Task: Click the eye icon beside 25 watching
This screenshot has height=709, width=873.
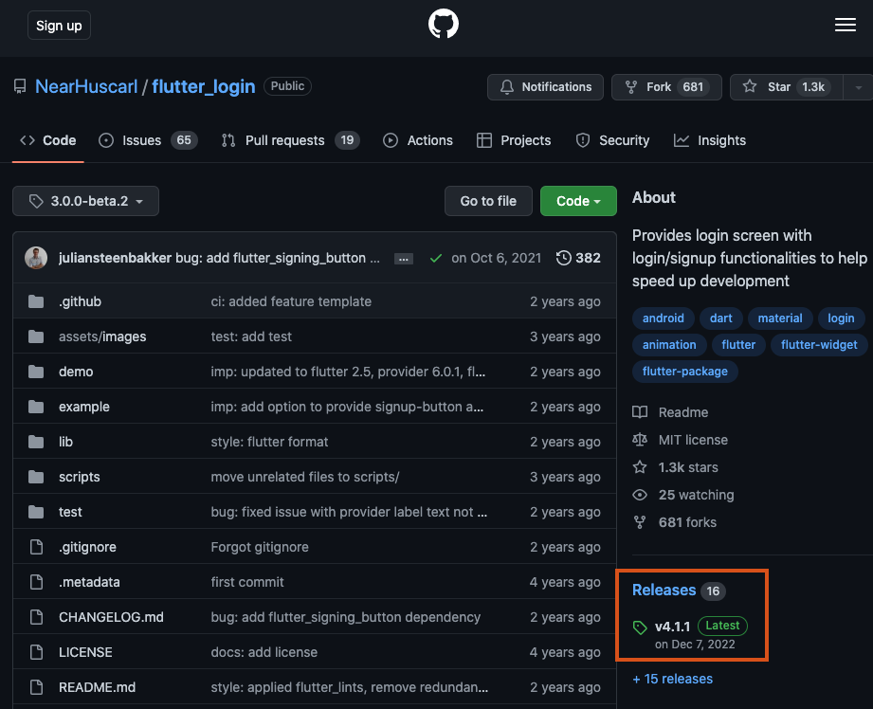Action: tap(640, 495)
